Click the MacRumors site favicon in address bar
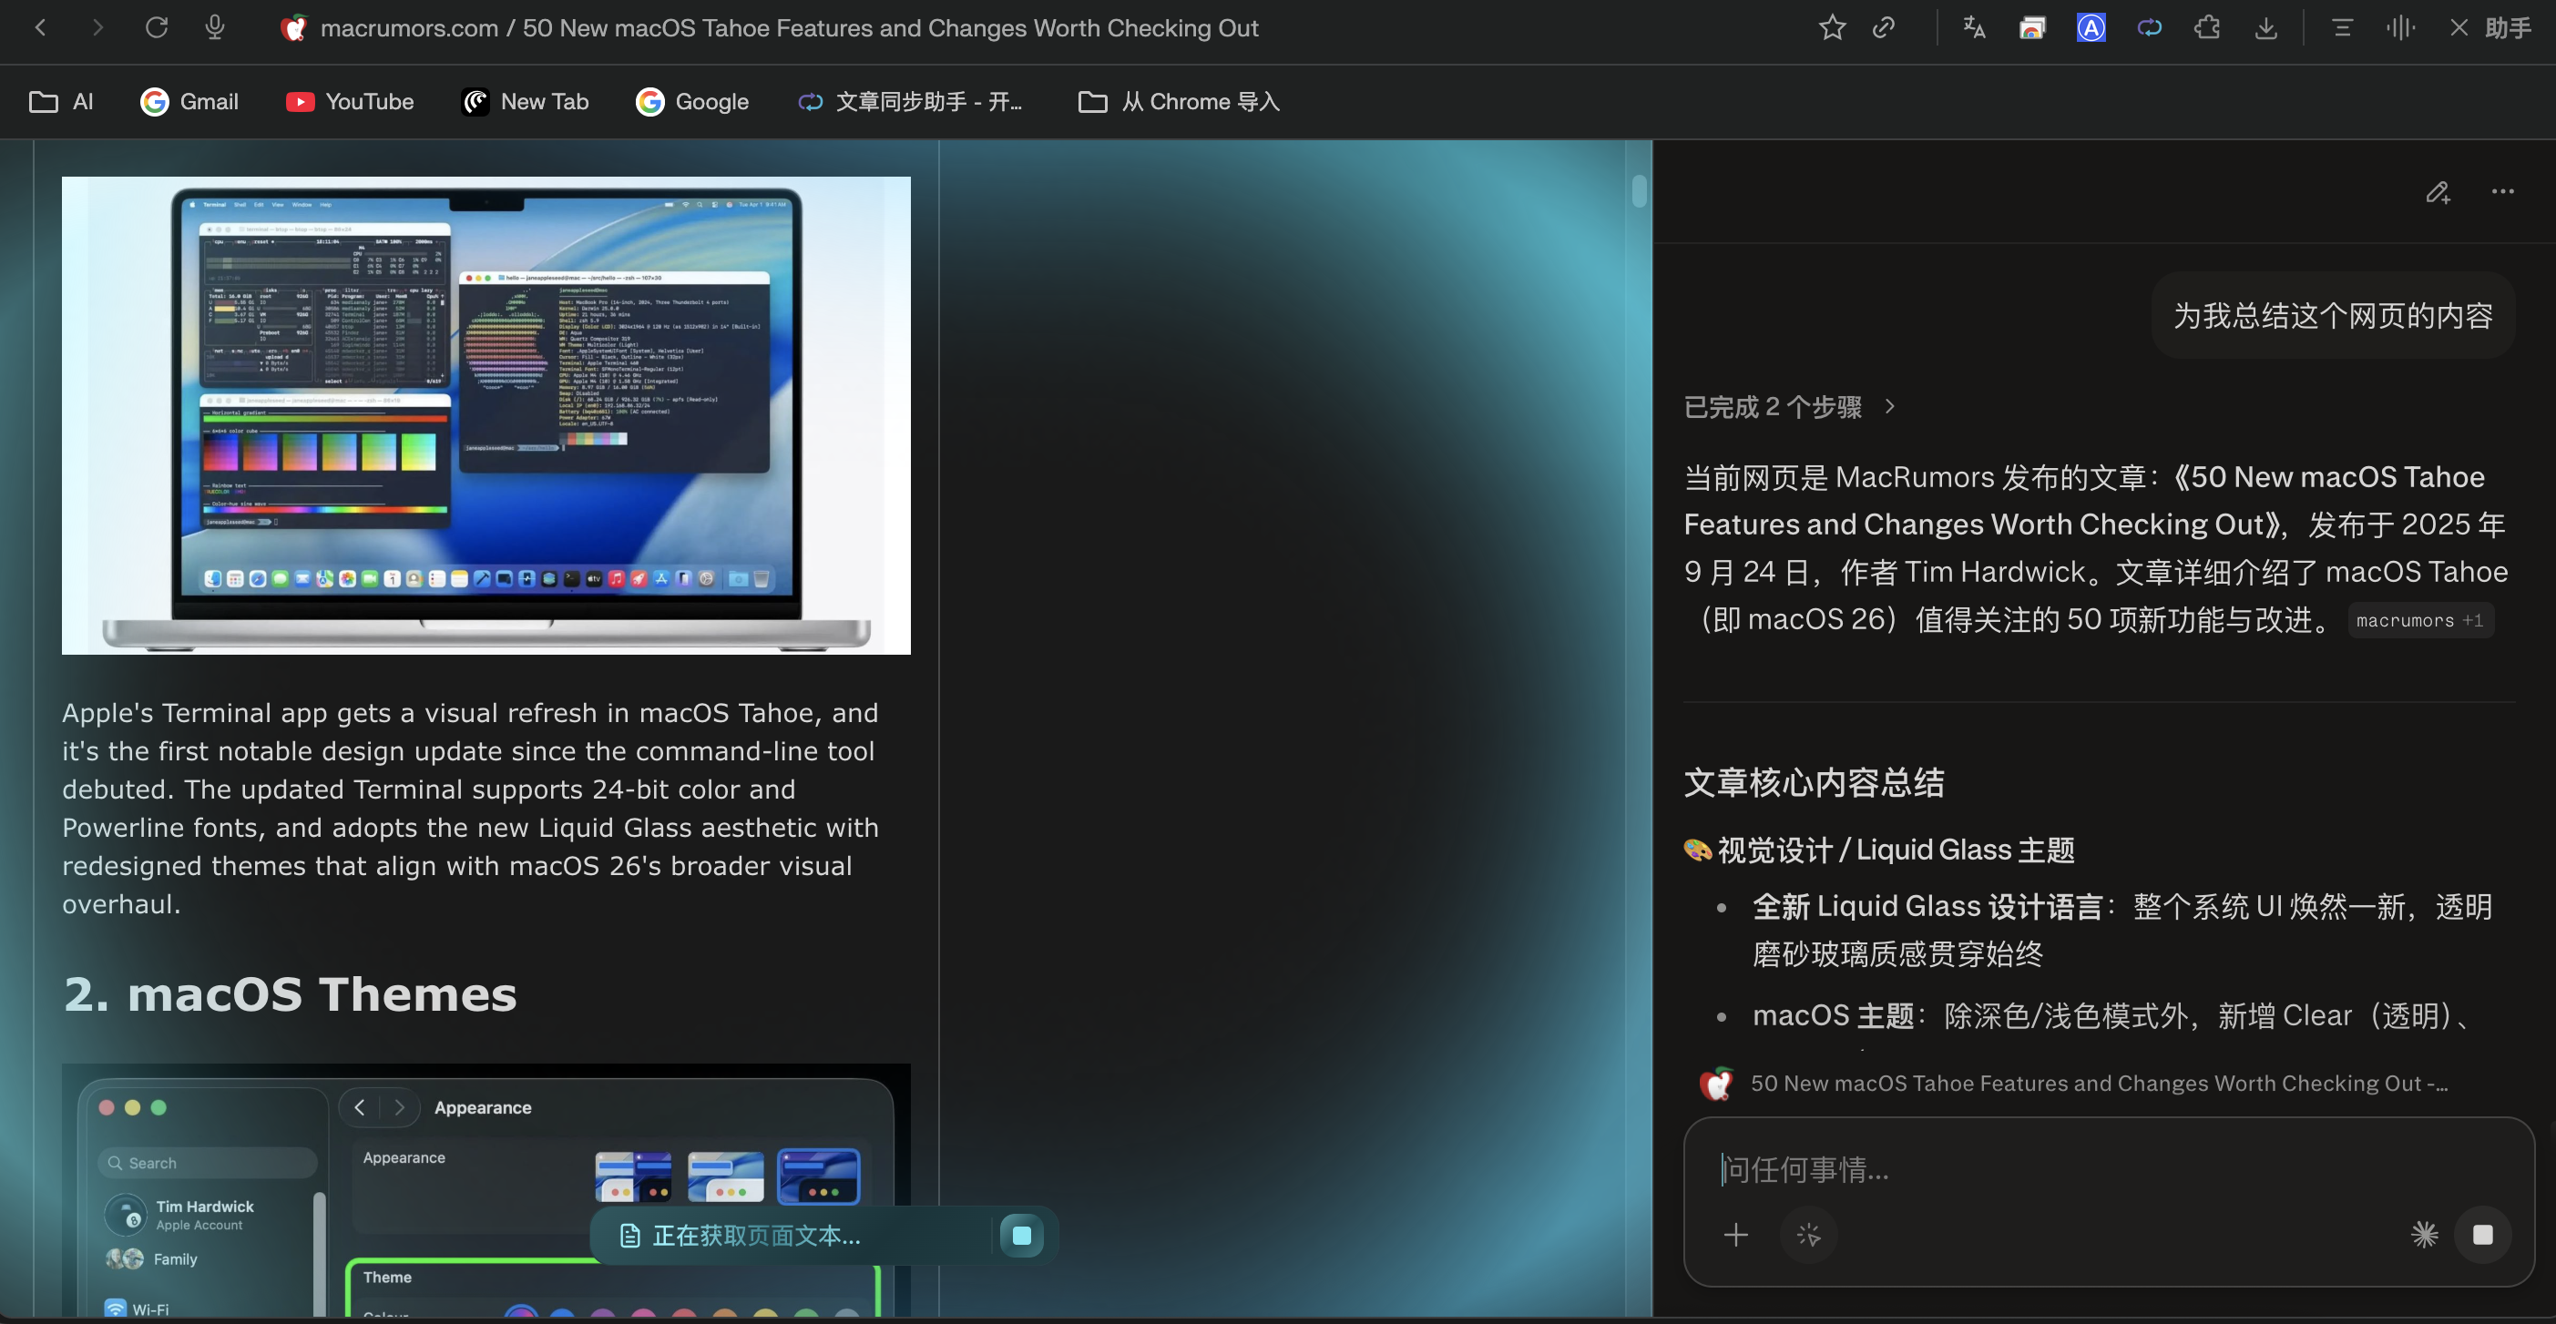2556x1324 pixels. tap(293, 27)
